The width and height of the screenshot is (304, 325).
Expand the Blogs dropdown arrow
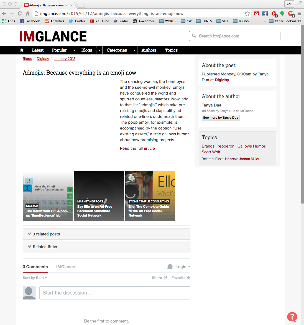[x=99, y=50]
